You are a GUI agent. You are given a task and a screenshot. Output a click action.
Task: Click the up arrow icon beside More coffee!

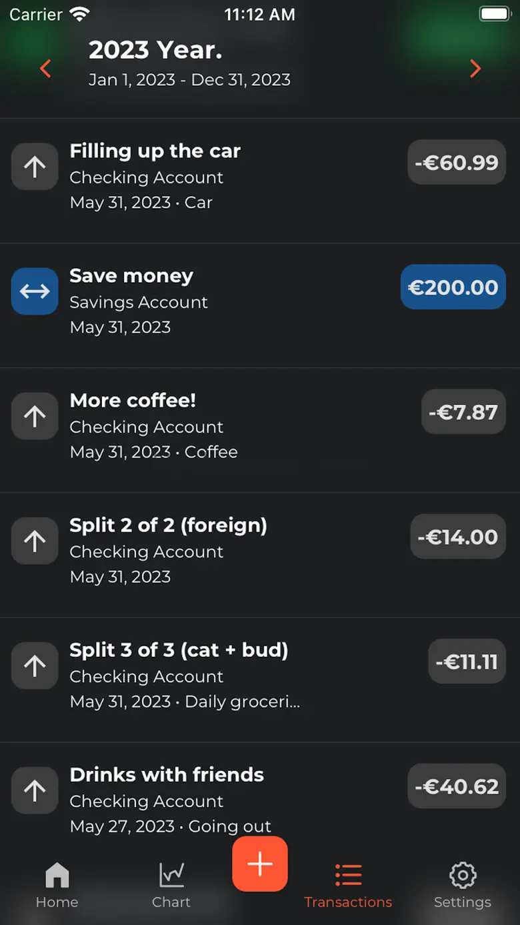[35, 416]
